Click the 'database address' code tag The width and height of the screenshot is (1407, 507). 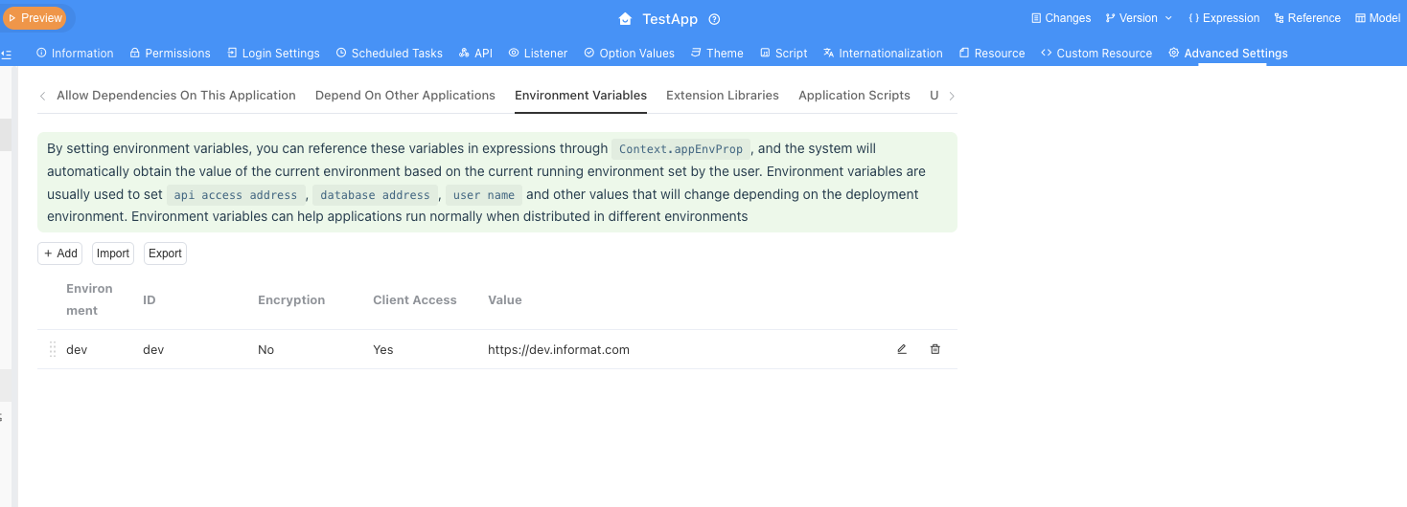pos(375,195)
